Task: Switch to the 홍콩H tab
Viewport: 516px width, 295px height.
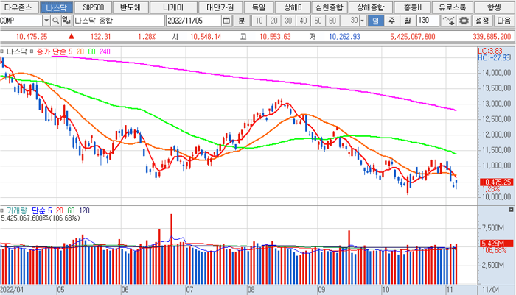Action: (x=412, y=7)
